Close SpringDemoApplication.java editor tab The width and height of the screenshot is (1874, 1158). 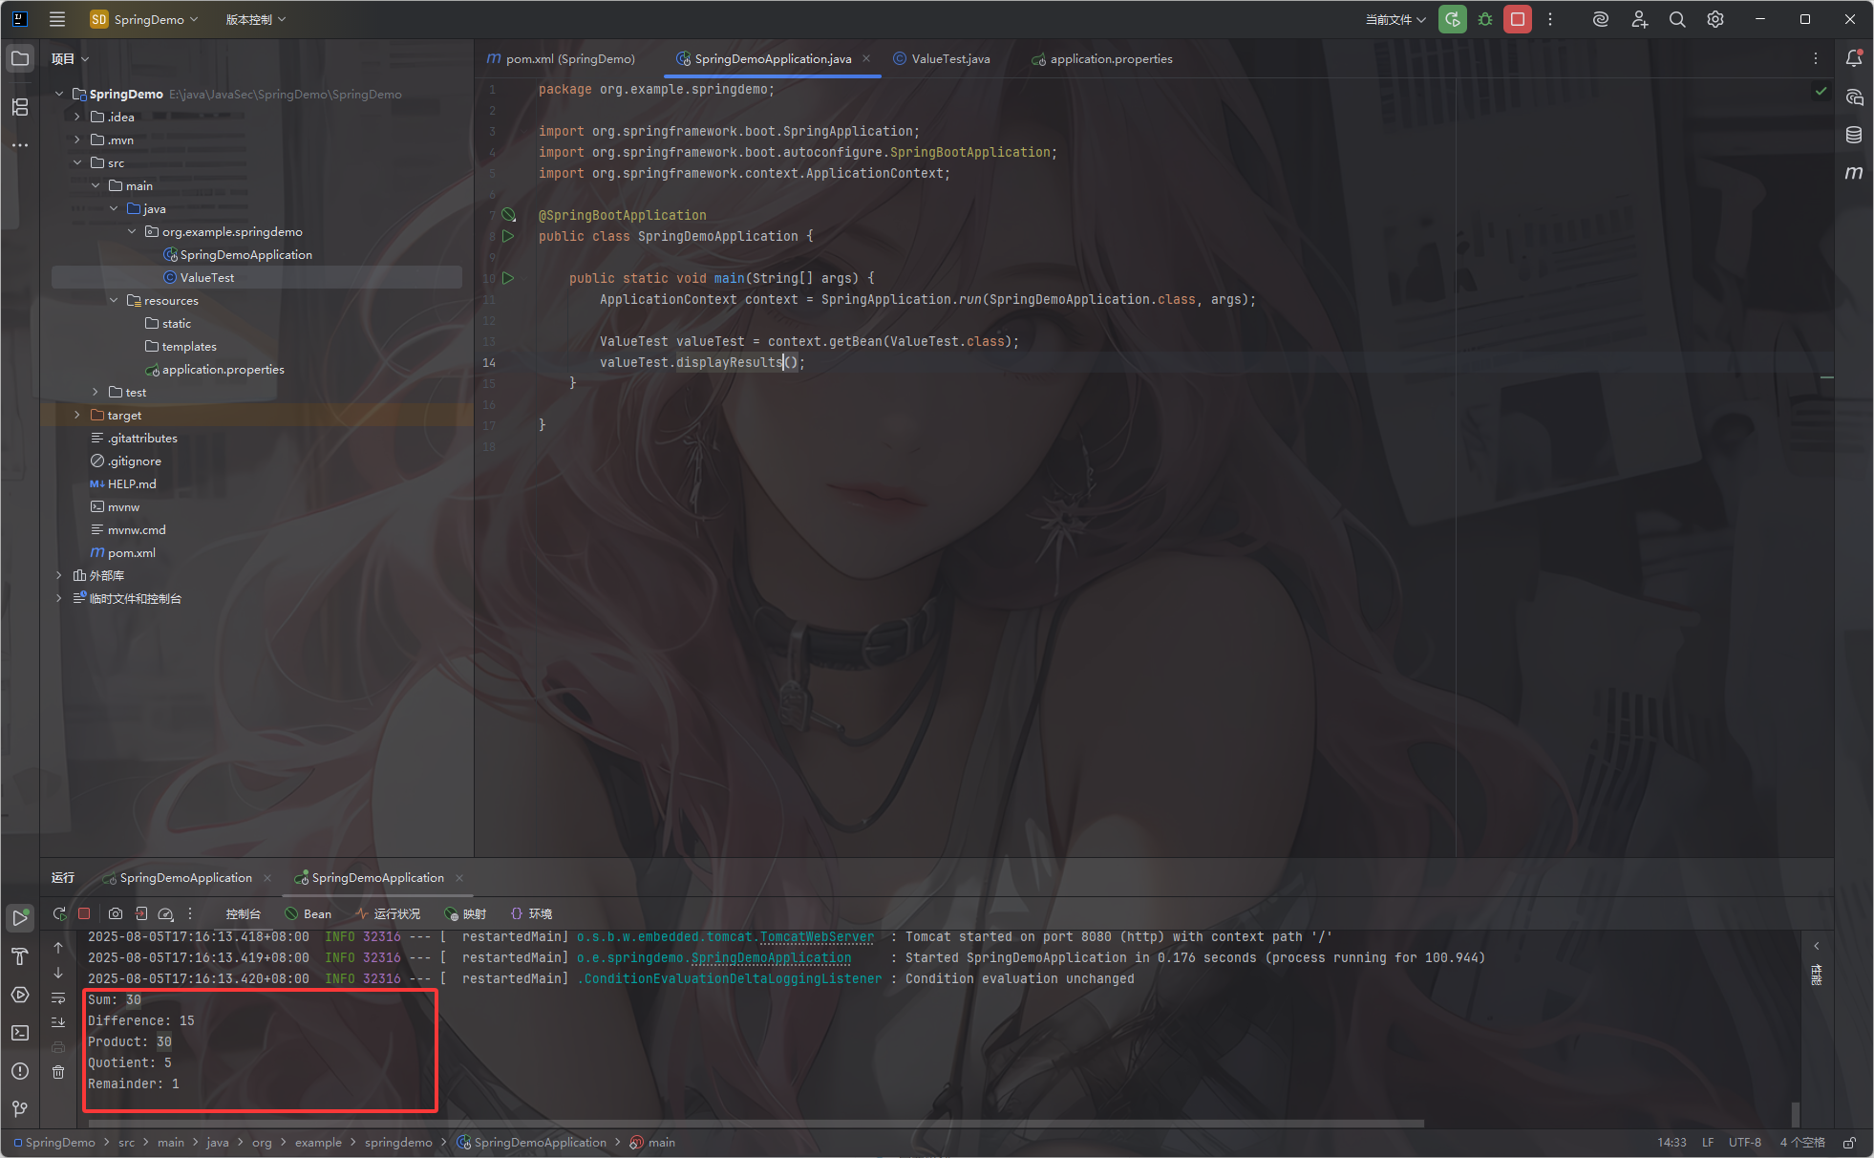[x=866, y=58]
